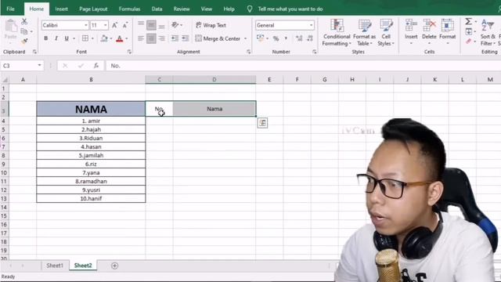Open Font settings dialog launcher
The height and width of the screenshot is (282, 501).
coord(129,52)
